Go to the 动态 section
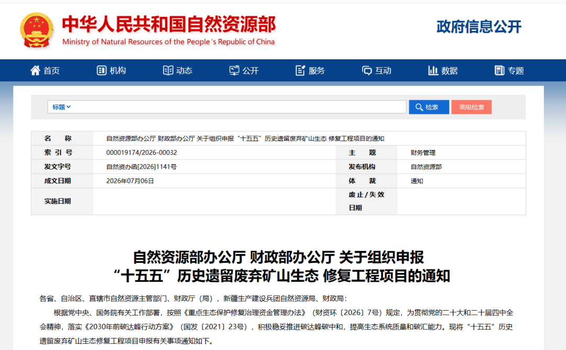Image resolution: width=566 pixels, height=350 pixels. [x=178, y=70]
